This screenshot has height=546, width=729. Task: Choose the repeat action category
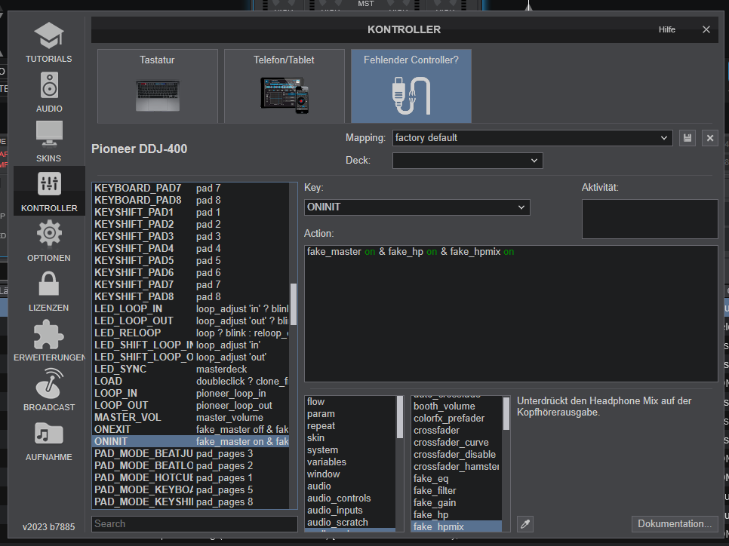[350, 425]
